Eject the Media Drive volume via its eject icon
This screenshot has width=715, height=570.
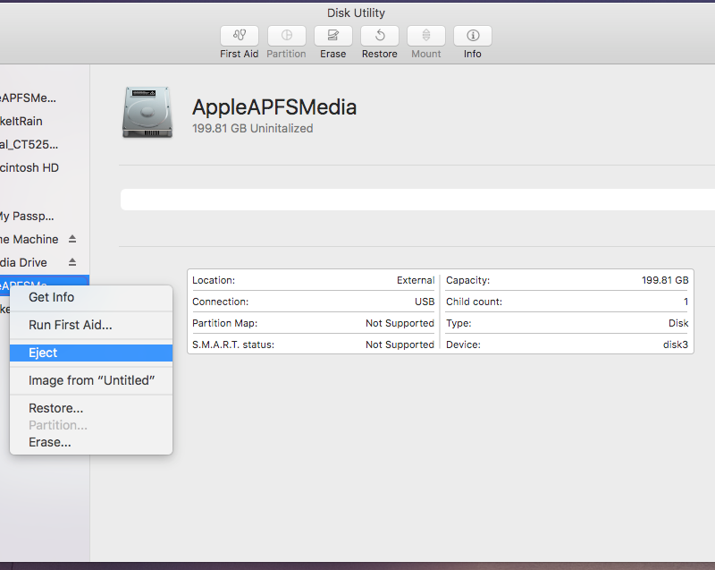(x=72, y=262)
